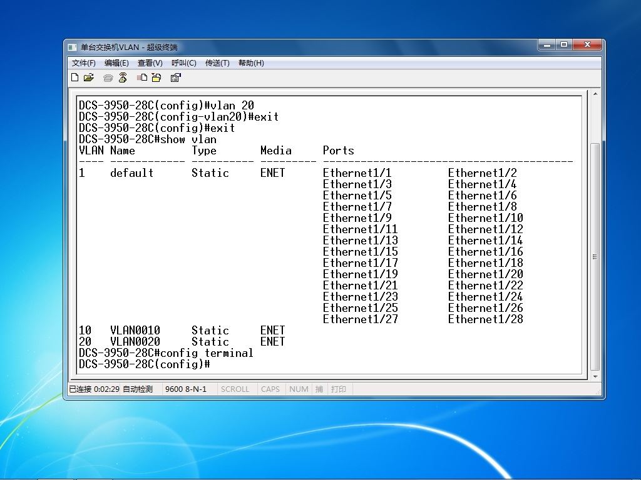The height and width of the screenshot is (480, 641).
Task: Click the 'Ethernet1/19' port entry
Action: tap(361, 274)
